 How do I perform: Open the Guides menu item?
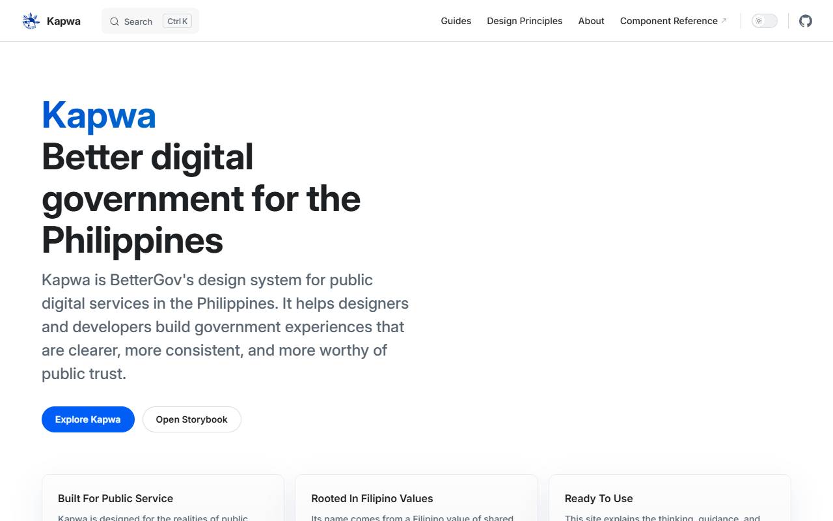456,21
